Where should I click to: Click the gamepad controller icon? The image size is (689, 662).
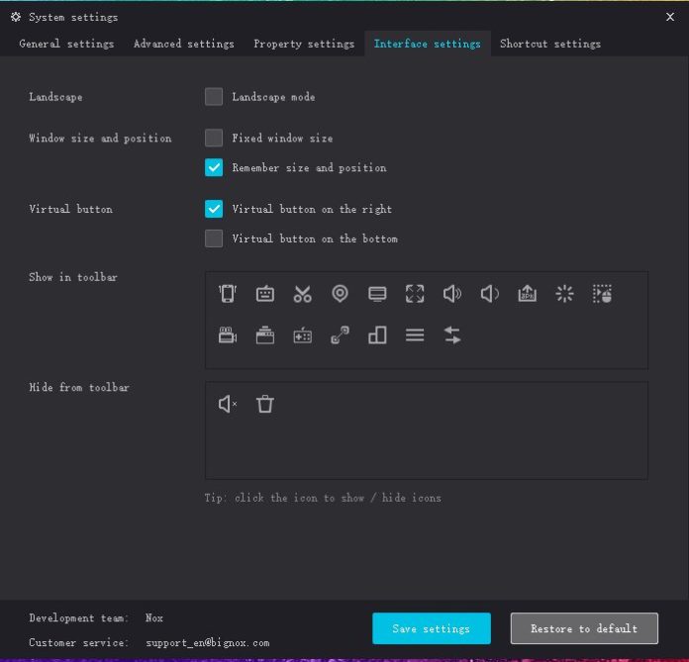tap(302, 335)
